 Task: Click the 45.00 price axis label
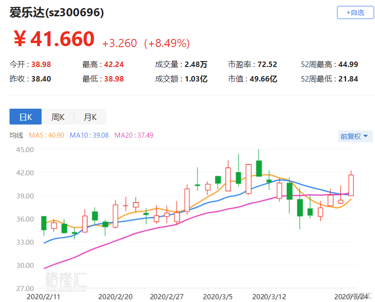25,149
